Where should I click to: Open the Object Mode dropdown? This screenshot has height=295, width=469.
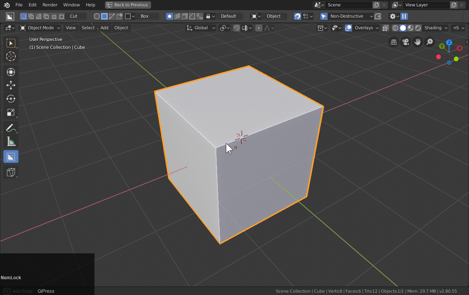pos(40,28)
